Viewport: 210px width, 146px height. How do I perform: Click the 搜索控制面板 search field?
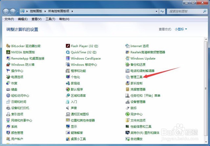point(187,11)
